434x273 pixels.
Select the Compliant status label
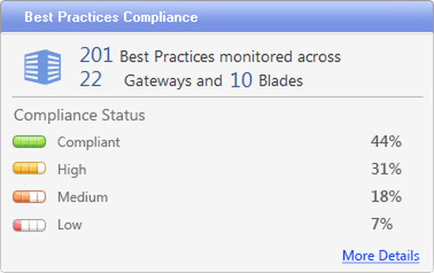(88, 142)
